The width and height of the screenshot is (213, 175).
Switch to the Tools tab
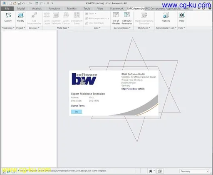(x=87, y=8)
